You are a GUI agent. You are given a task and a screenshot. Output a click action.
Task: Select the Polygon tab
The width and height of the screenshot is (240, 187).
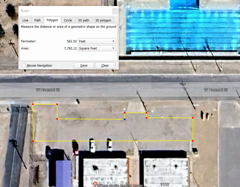point(52,20)
